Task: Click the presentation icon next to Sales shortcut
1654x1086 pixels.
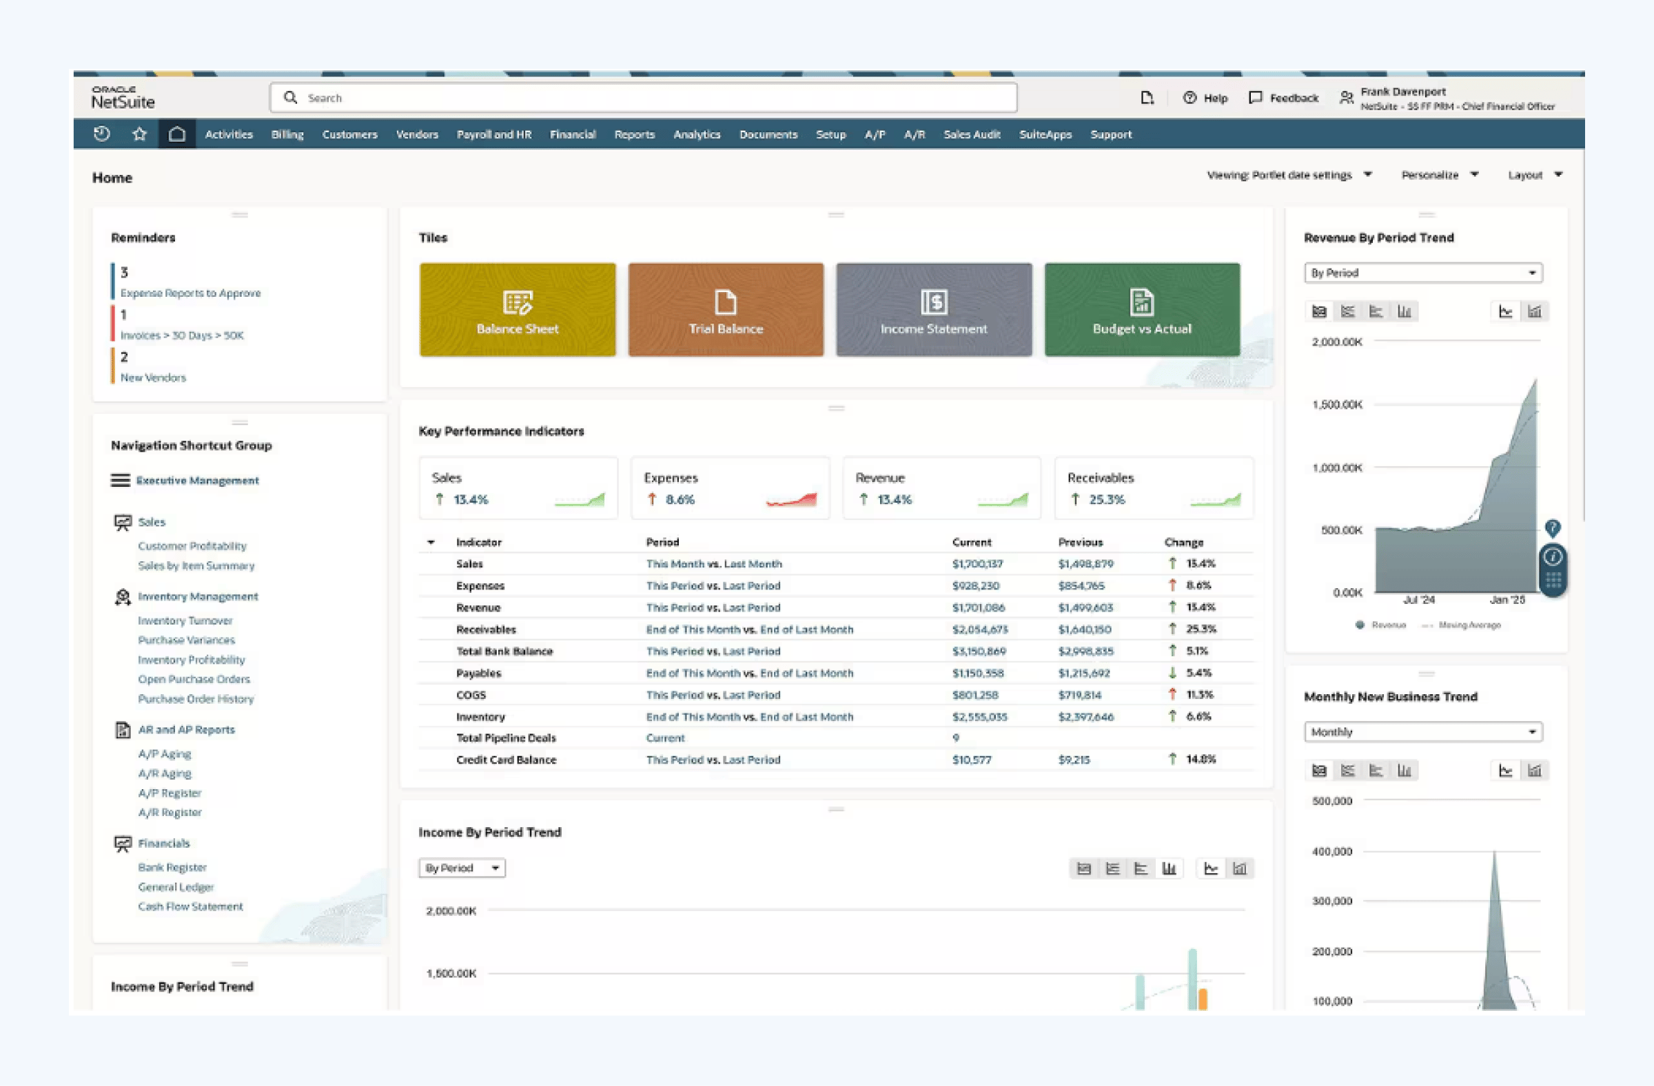Action: [x=123, y=522]
